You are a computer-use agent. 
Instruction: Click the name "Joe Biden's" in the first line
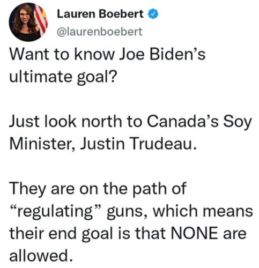point(161,54)
